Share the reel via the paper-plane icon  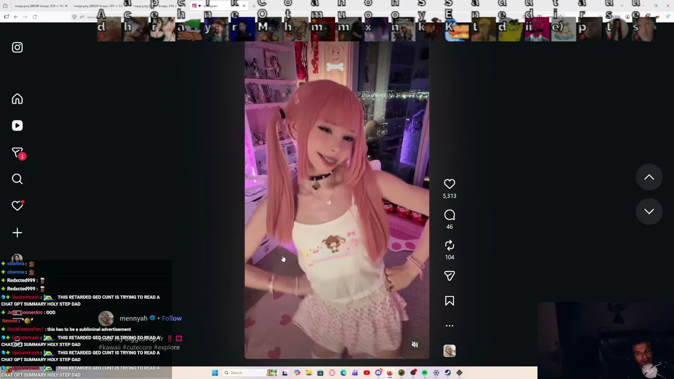pyautogui.click(x=449, y=276)
